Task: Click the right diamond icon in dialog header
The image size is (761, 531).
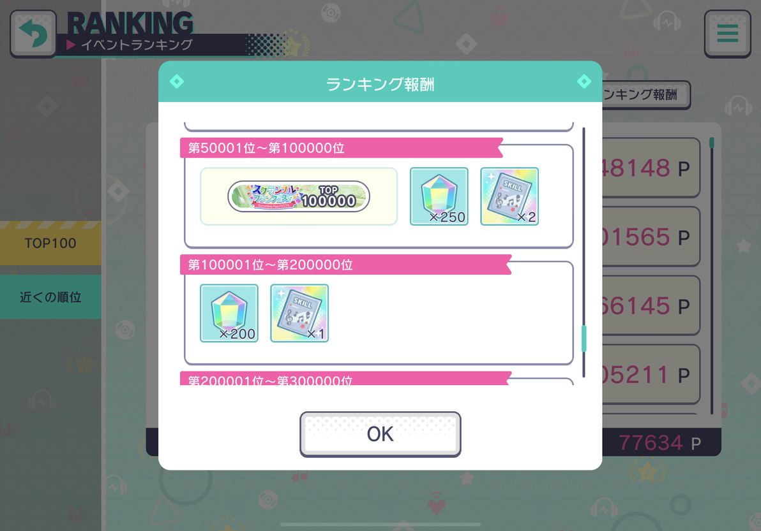Action: pos(584,82)
